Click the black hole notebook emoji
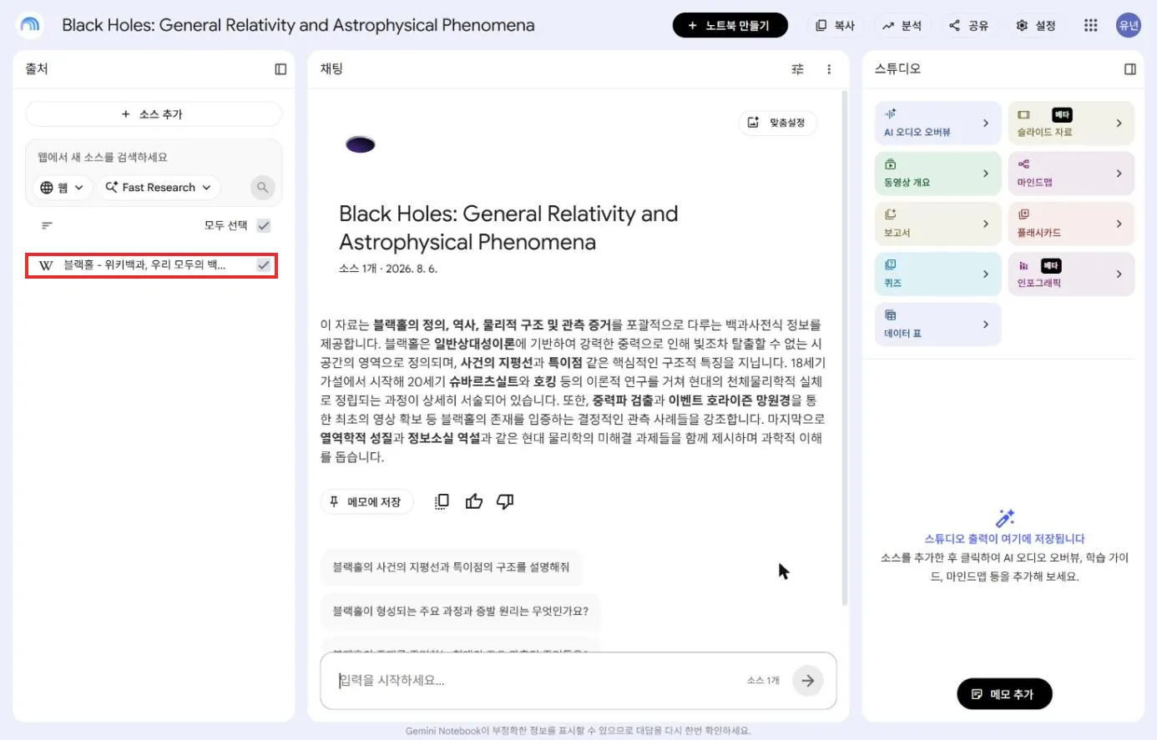 pyautogui.click(x=361, y=145)
